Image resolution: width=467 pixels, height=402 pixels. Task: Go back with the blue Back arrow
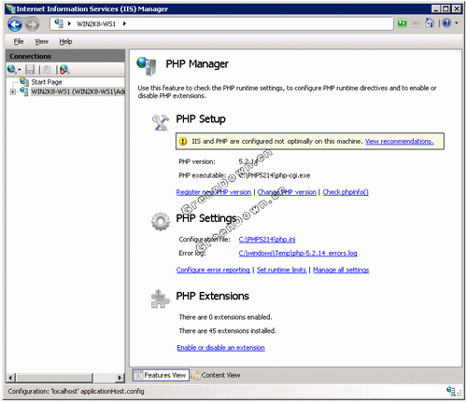(x=15, y=24)
